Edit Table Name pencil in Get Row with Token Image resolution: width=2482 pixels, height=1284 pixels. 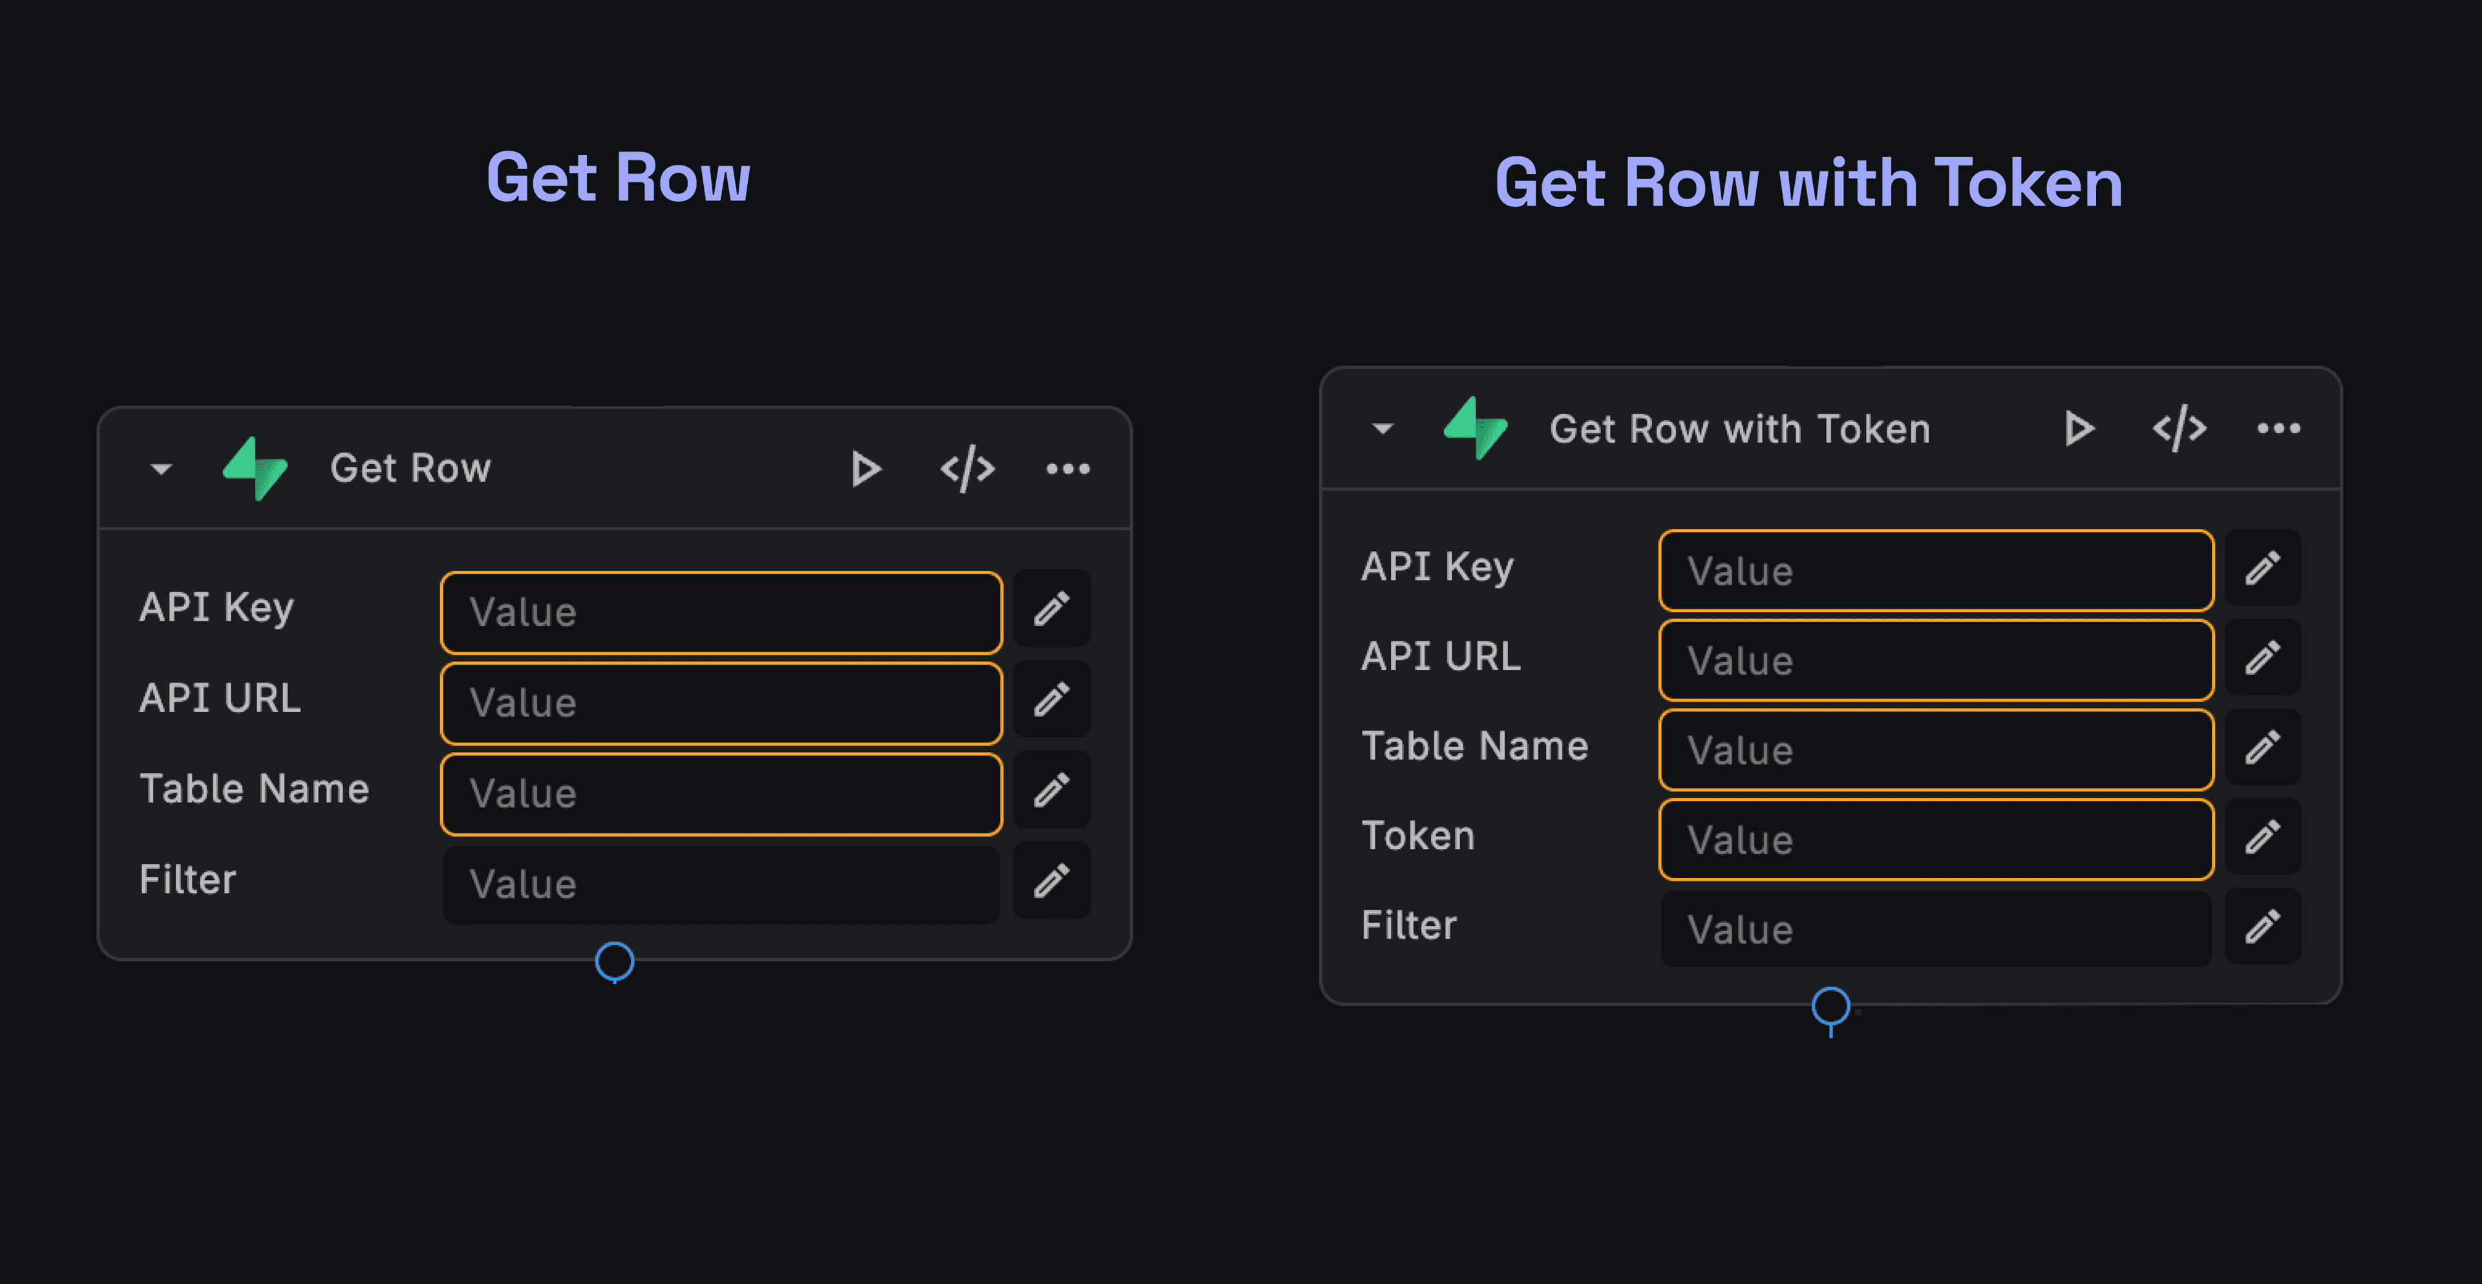coord(2262,747)
